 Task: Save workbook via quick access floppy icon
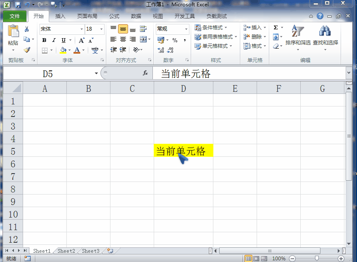[18, 5]
